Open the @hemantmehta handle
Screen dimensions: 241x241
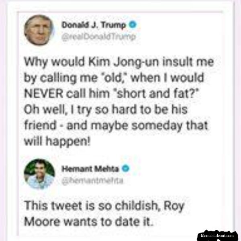click(92, 181)
